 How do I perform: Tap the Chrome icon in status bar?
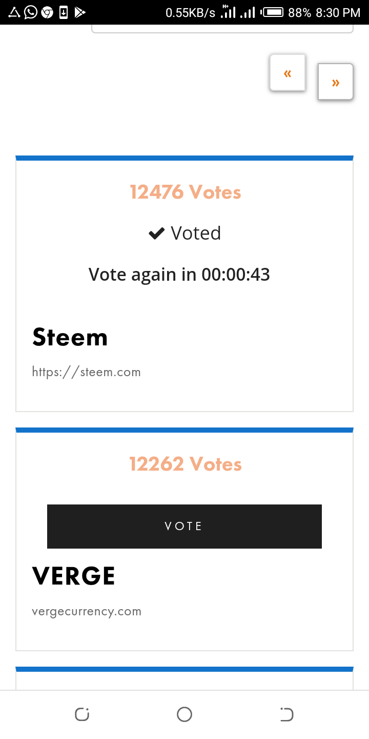(x=47, y=12)
